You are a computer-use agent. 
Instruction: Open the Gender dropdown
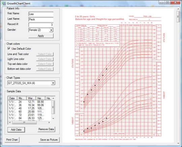coord(51,30)
